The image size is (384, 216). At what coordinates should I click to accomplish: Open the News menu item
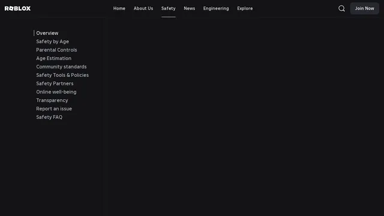tap(190, 8)
